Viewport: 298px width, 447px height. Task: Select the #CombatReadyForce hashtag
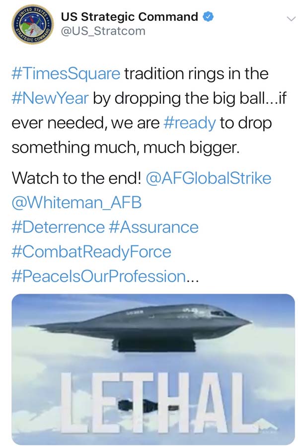pos(90,251)
